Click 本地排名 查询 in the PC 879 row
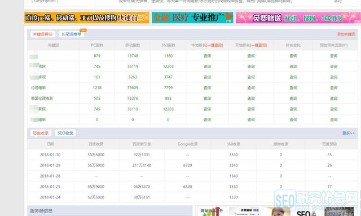The height and width of the screenshot is (216, 361). [207, 56]
